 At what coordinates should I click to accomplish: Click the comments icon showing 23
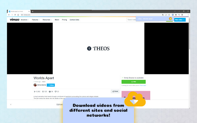coord(56,92)
